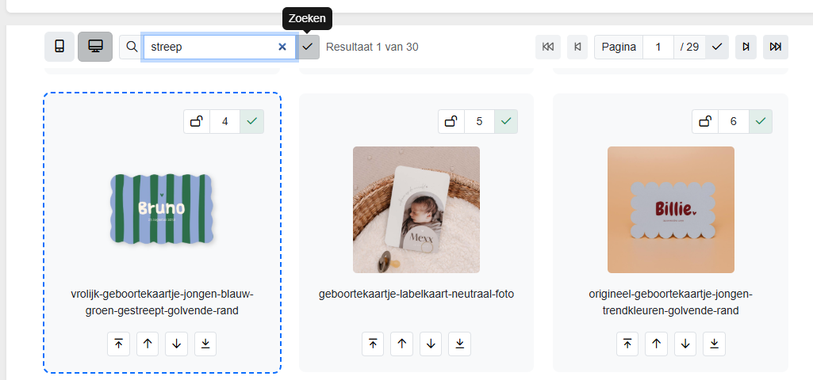Click the '/ 29' total pages text
This screenshot has width=813, height=380.
689,47
